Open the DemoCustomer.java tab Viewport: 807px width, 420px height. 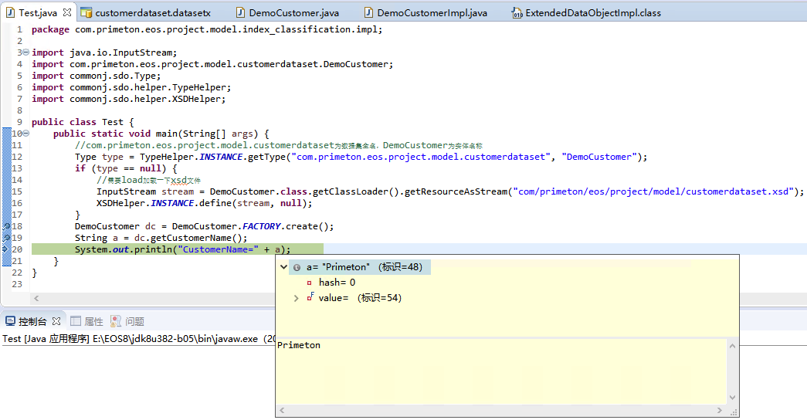click(287, 13)
